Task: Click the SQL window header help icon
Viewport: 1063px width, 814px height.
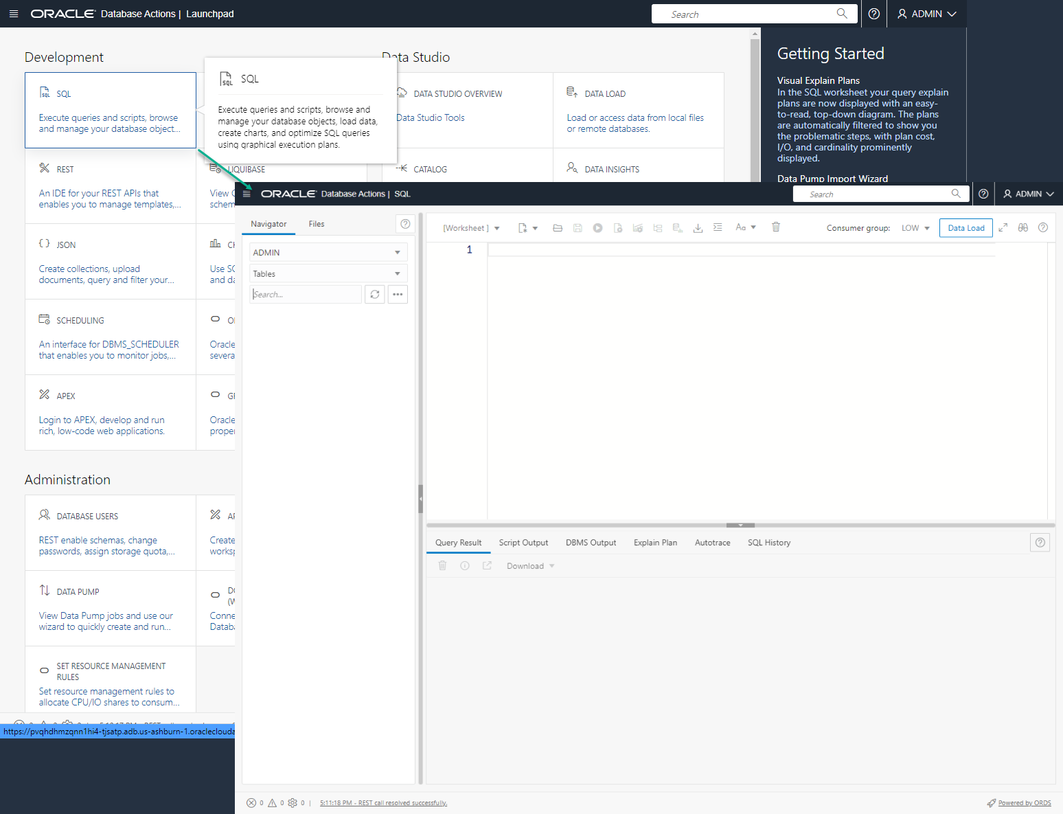Action: 983,194
